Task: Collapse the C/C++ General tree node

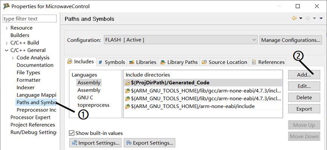Action: [x=6, y=50]
